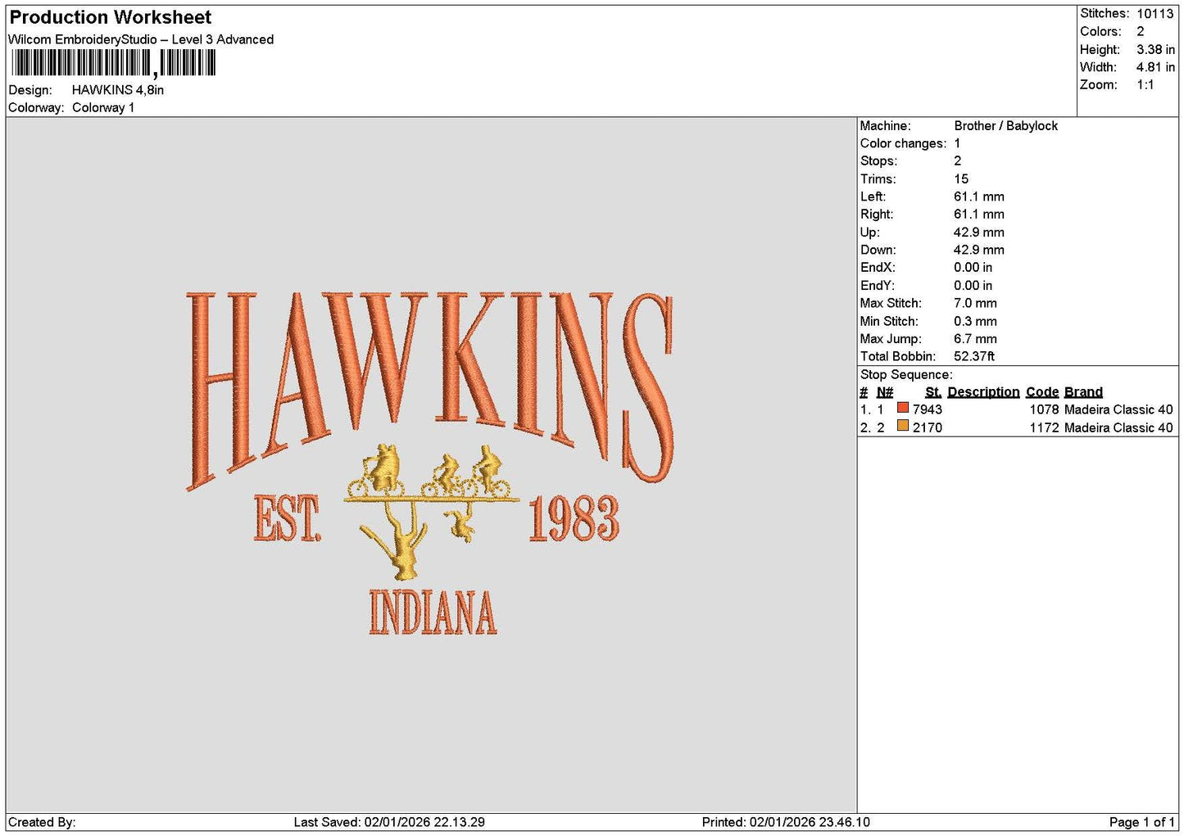Viewport: 1184px width, 836px height.
Task: Click the 'St.' column header
Action: tap(933, 392)
